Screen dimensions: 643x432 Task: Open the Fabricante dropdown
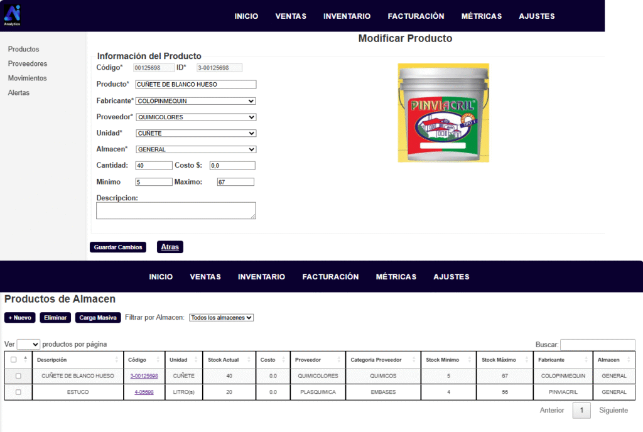(196, 101)
